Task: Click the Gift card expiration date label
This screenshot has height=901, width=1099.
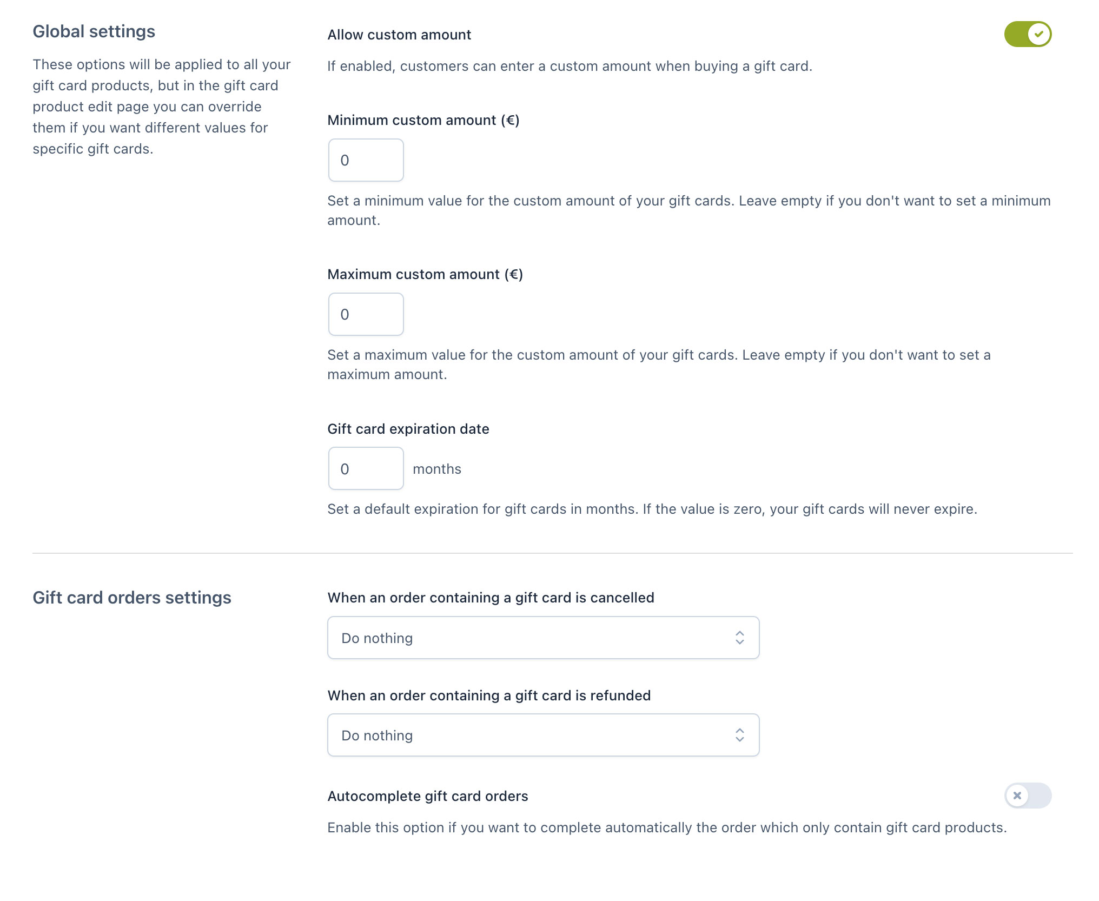Action: click(x=408, y=429)
